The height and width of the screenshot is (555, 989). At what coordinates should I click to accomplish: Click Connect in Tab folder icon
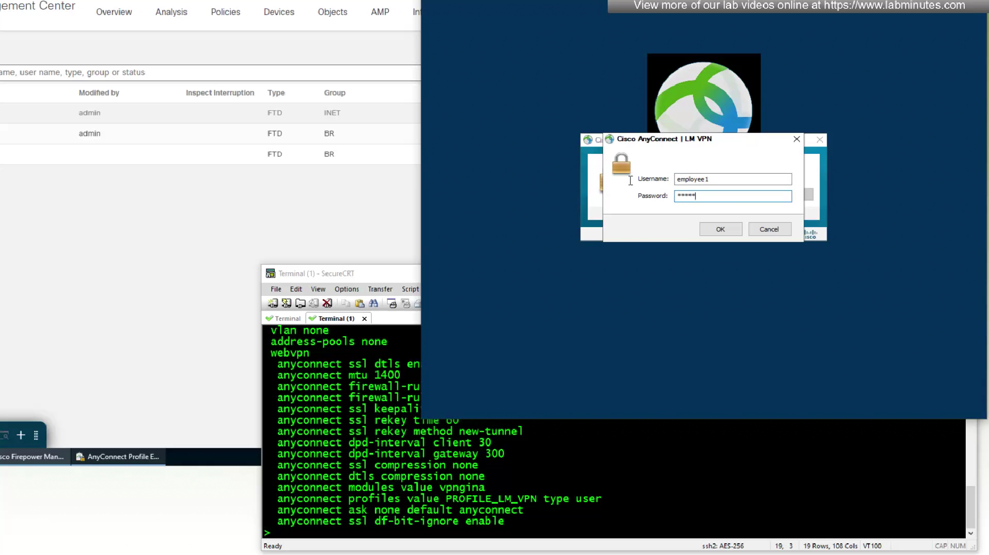click(x=300, y=304)
